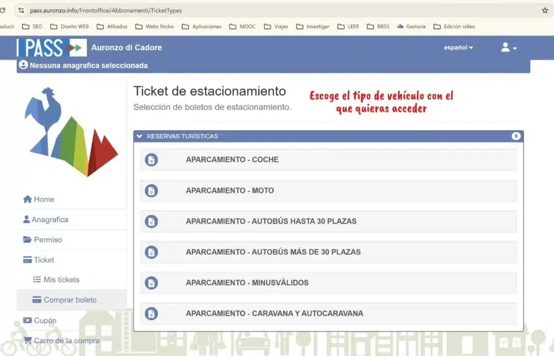Select Comprar boleto in the sidebar

pos(71,300)
